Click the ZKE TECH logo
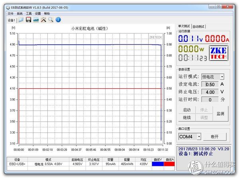Screen dimensions: 239x179 tap(218, 53)
